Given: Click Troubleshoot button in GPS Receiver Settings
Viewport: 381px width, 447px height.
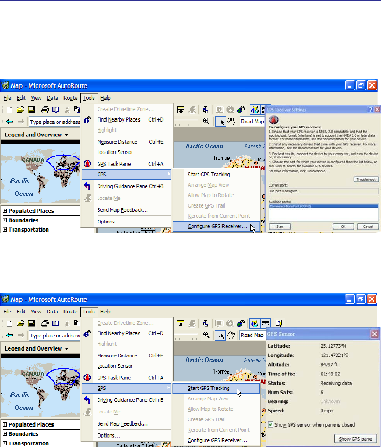Looking at the screenshot, I should pos(366,179).
